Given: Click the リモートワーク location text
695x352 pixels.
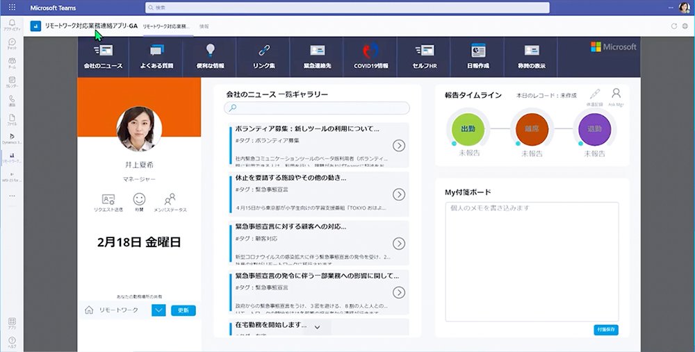Looking at the screenshot, I should click(x=119, y=310).
